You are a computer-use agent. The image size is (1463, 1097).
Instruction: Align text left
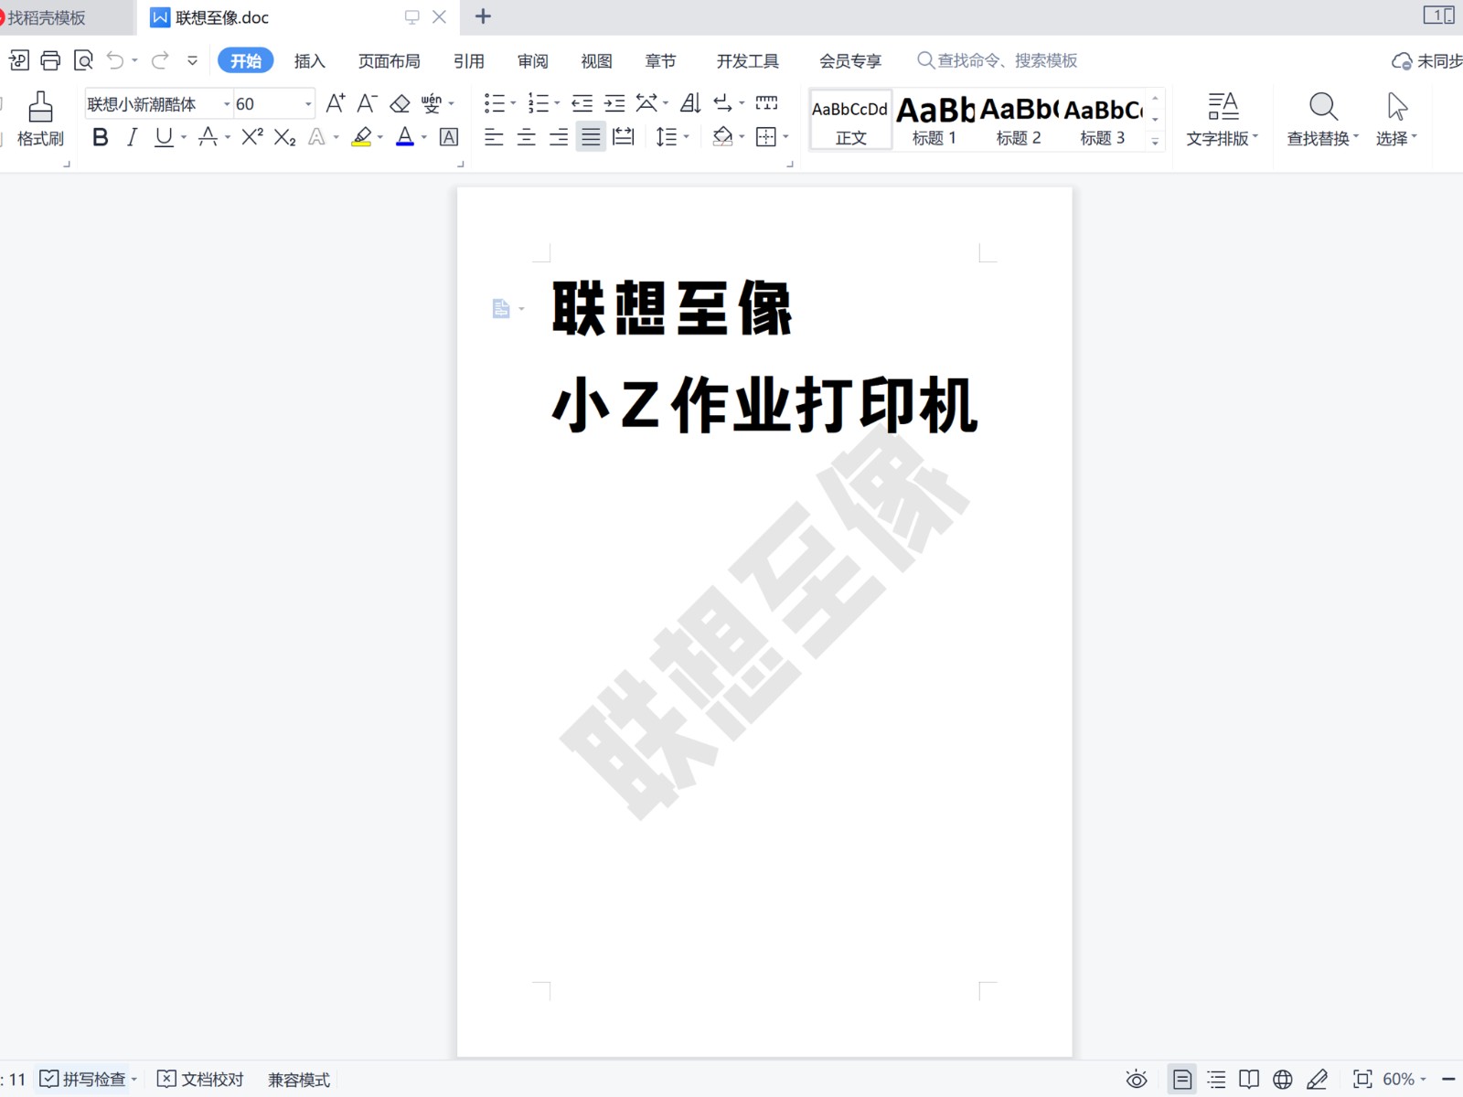[x=494, y=137]
